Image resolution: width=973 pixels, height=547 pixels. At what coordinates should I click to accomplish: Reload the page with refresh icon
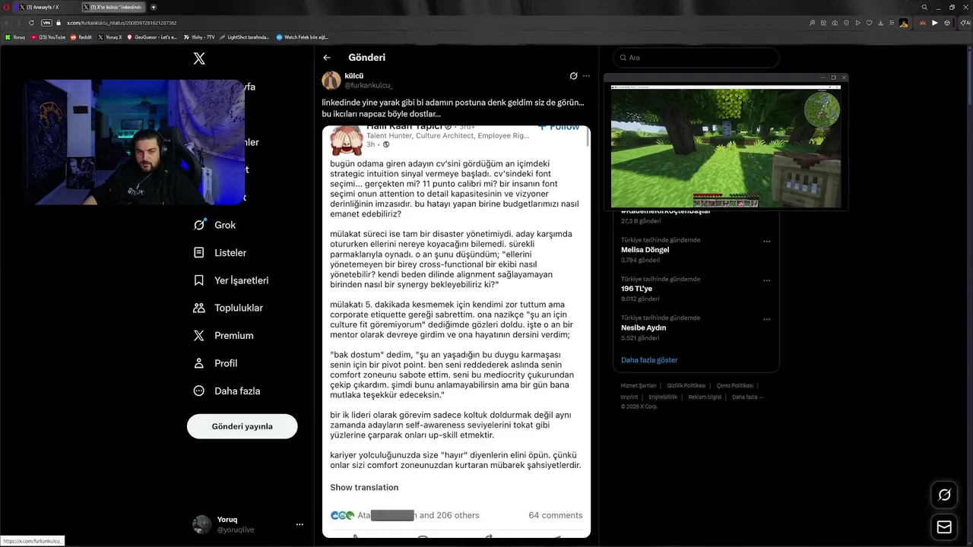point(31,23)
